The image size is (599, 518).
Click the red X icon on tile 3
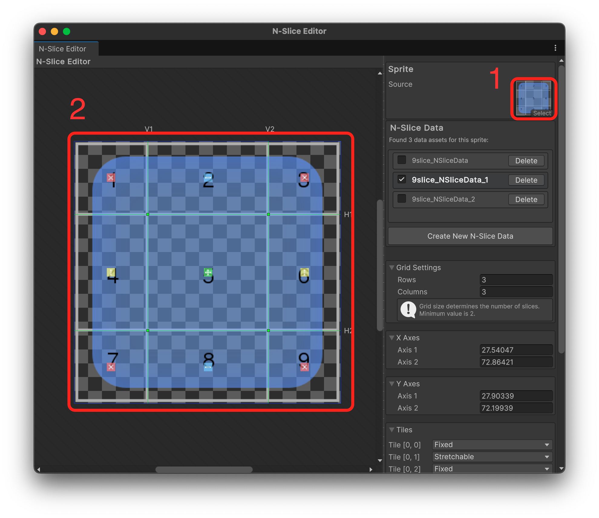[304, 178]
